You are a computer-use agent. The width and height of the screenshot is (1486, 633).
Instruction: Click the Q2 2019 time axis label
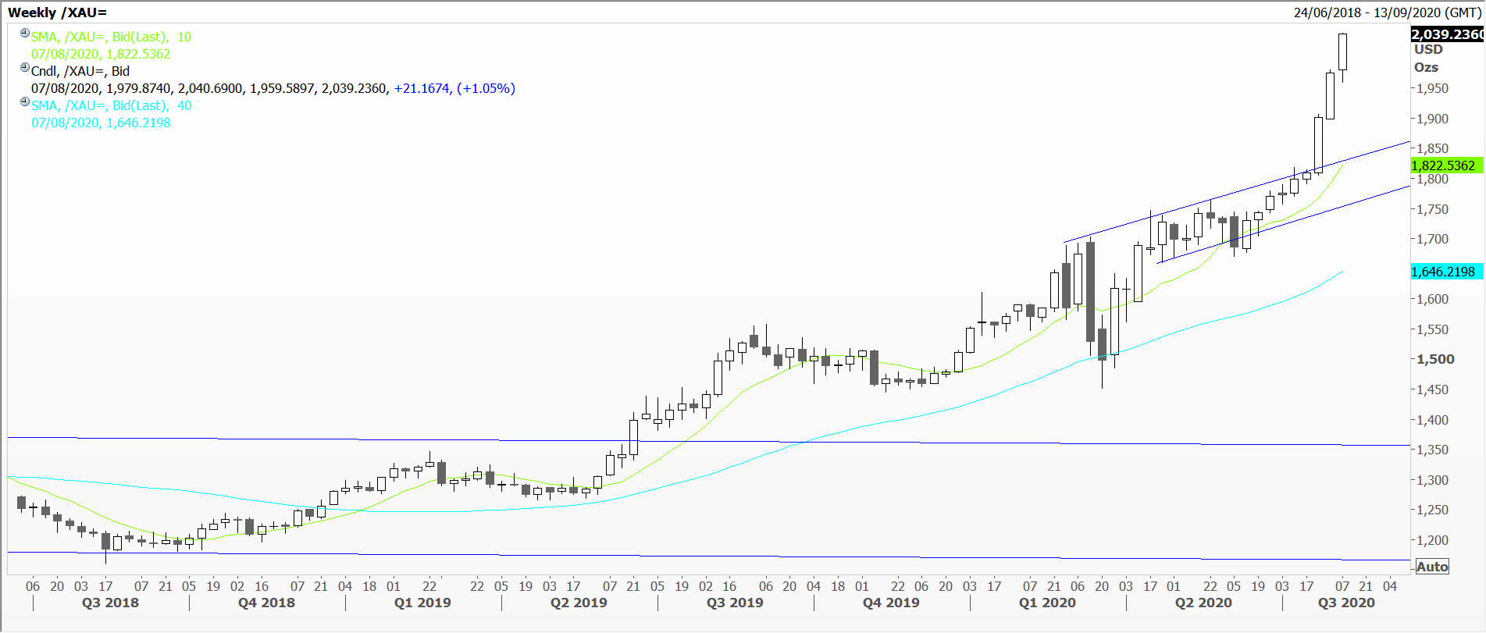pyautogui.click(x=579, y=603)
